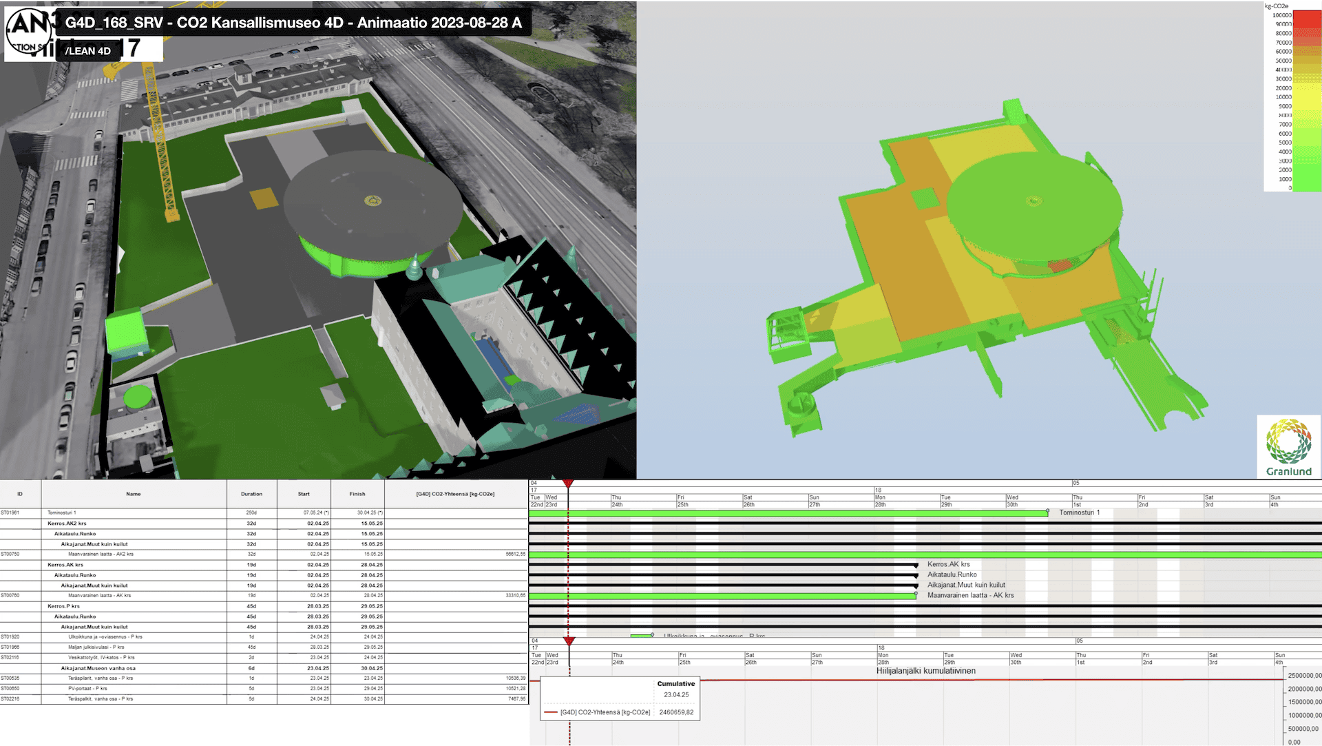The width and height of the screenshot is (1322, 746).
Task: Select the /LEAN 4D badge
Action: (90, 50)
